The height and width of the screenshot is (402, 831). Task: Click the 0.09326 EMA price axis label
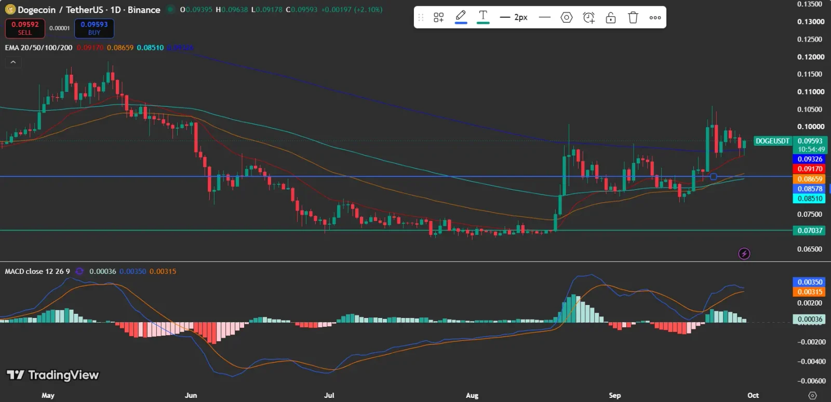810,159
